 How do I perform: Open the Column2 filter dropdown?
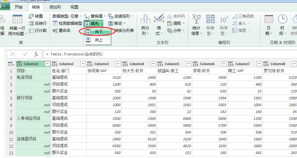tap(83, 64)
